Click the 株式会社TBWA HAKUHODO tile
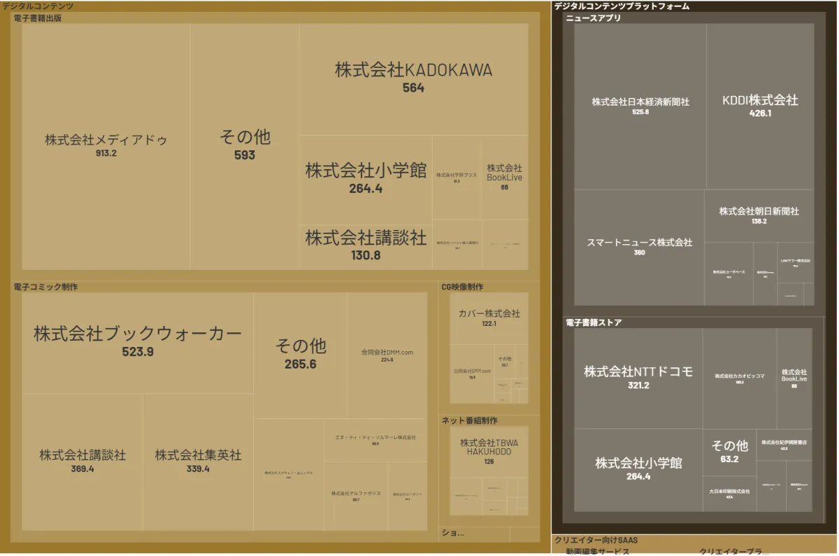This screenshot has height=556, width=839. [489, 451]
